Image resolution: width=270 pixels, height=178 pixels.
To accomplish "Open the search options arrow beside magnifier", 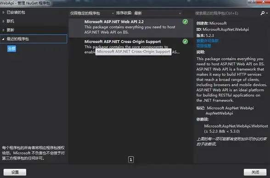I will pyautogui.click(x=267, y=13).
